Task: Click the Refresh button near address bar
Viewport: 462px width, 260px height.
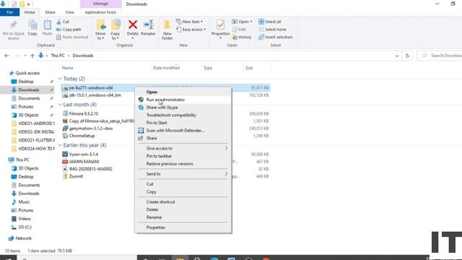Action: tap(407, 56)
